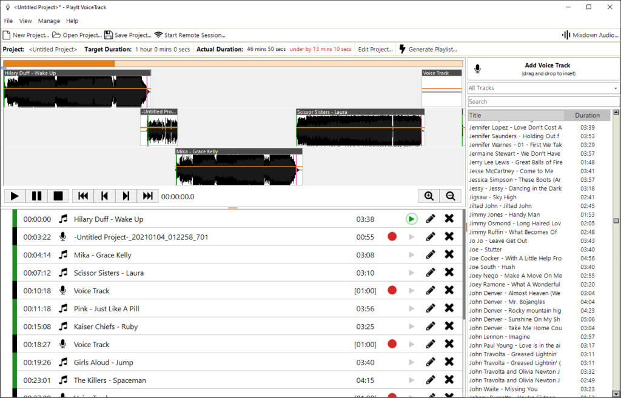This screenshot has width=621, height=398.
Task: Open the View menu
Action: 25,21
